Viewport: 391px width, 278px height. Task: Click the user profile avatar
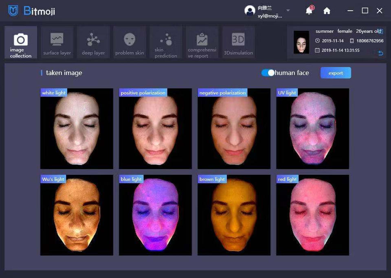coord(250,11)
